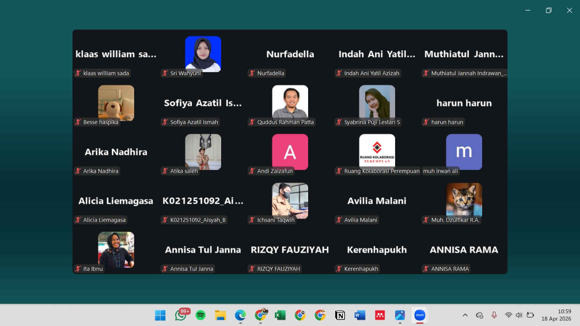Click muted mic icon beside klaas william sada
The height and width of the screenshot is (326, 580).
78,73
